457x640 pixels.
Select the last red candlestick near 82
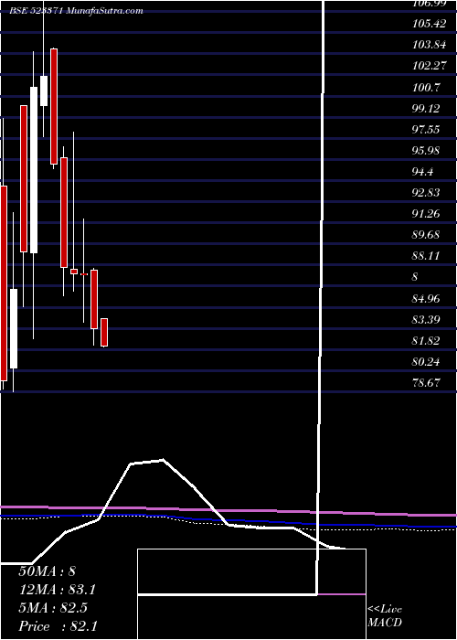coord(104,332)
